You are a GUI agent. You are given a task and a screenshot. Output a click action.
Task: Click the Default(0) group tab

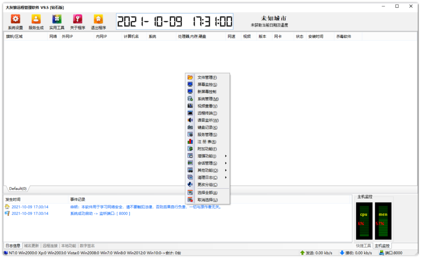17,189
